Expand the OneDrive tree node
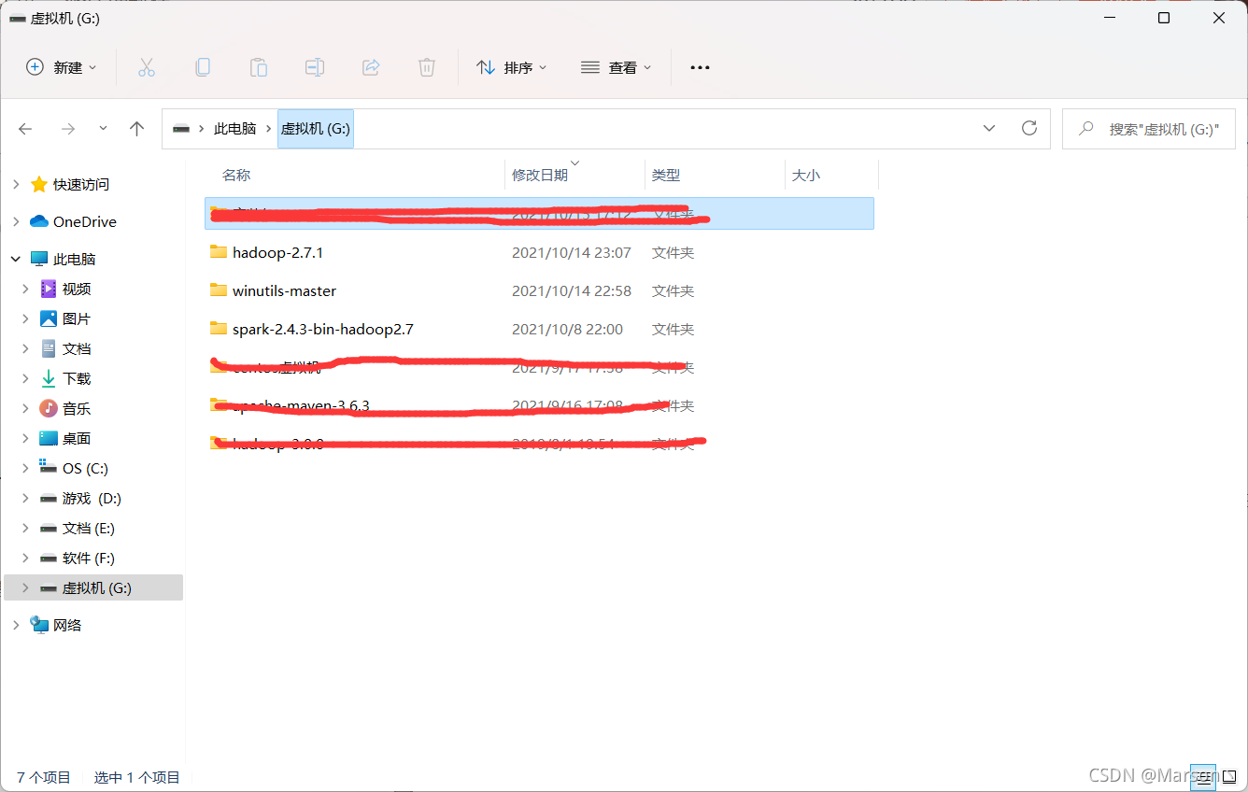Viewport: 1248px width, 792px height. (x=16, y=221)
